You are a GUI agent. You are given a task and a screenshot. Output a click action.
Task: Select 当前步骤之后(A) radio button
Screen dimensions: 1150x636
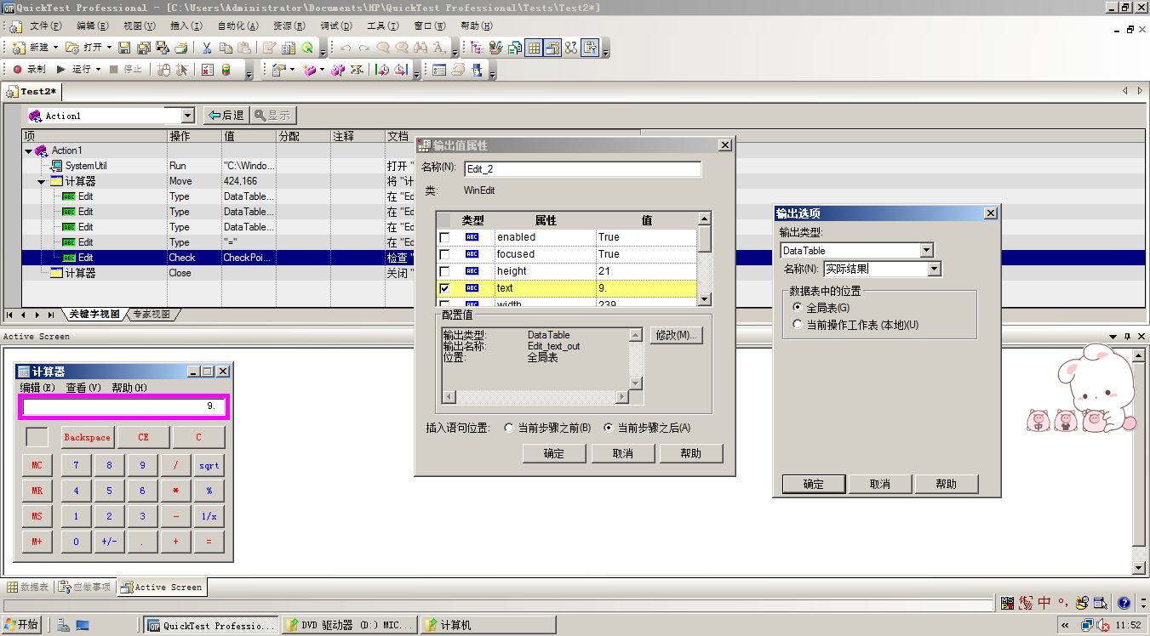click(608, 428)
